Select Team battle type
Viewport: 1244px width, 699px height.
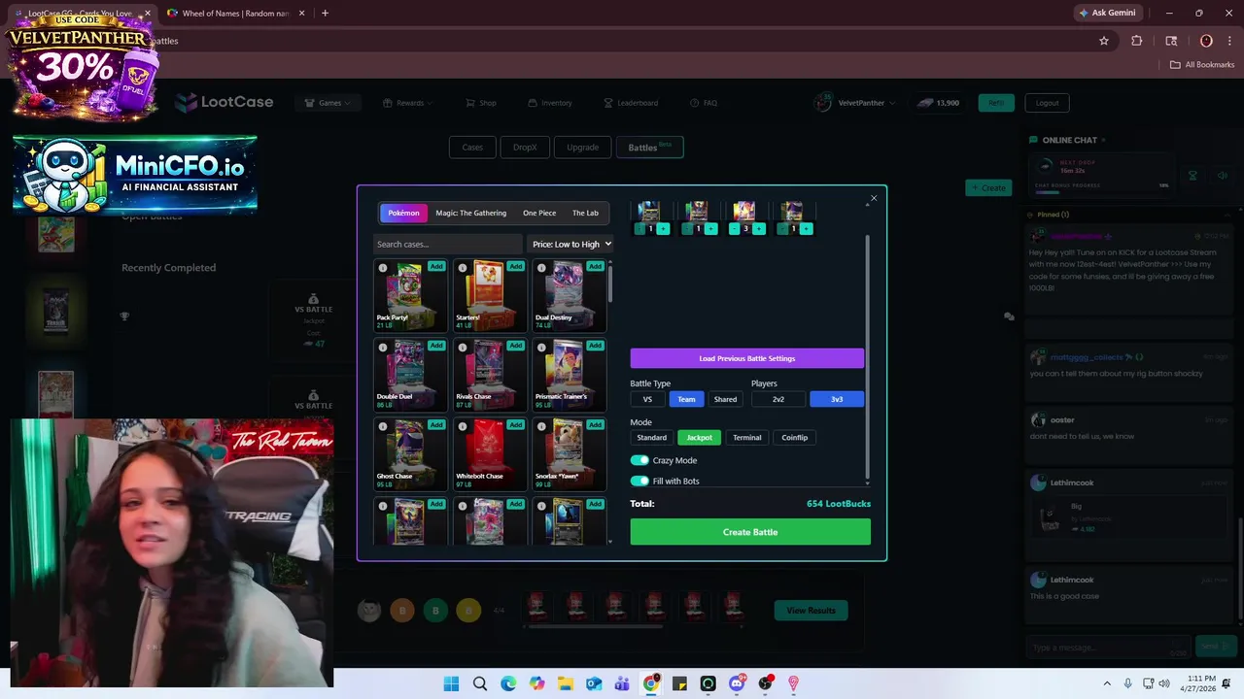[x=686, y=399]
